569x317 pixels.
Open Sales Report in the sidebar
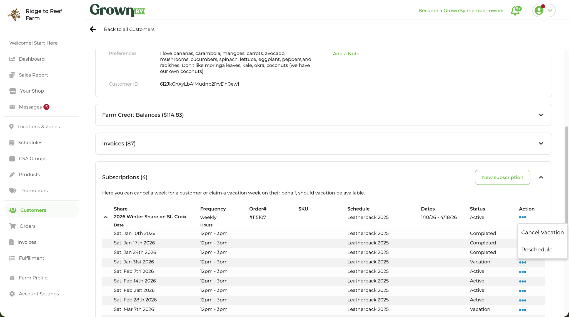pos(33,75)
